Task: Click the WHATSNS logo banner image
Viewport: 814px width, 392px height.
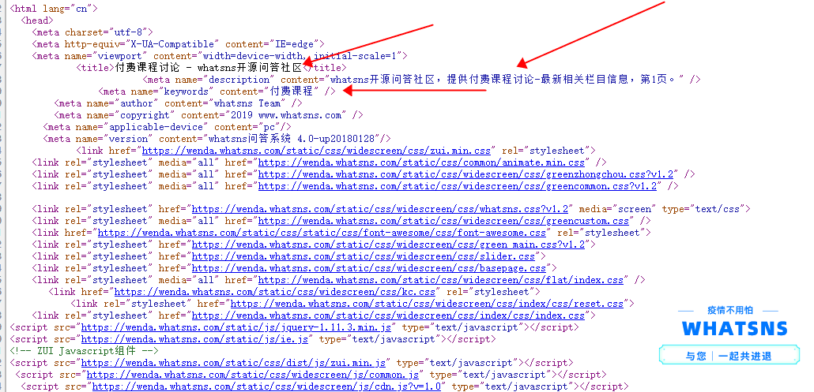Action: click(x=731, y=340)
